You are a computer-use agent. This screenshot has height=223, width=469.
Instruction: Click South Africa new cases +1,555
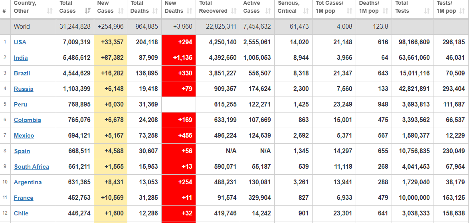[114, 166]
